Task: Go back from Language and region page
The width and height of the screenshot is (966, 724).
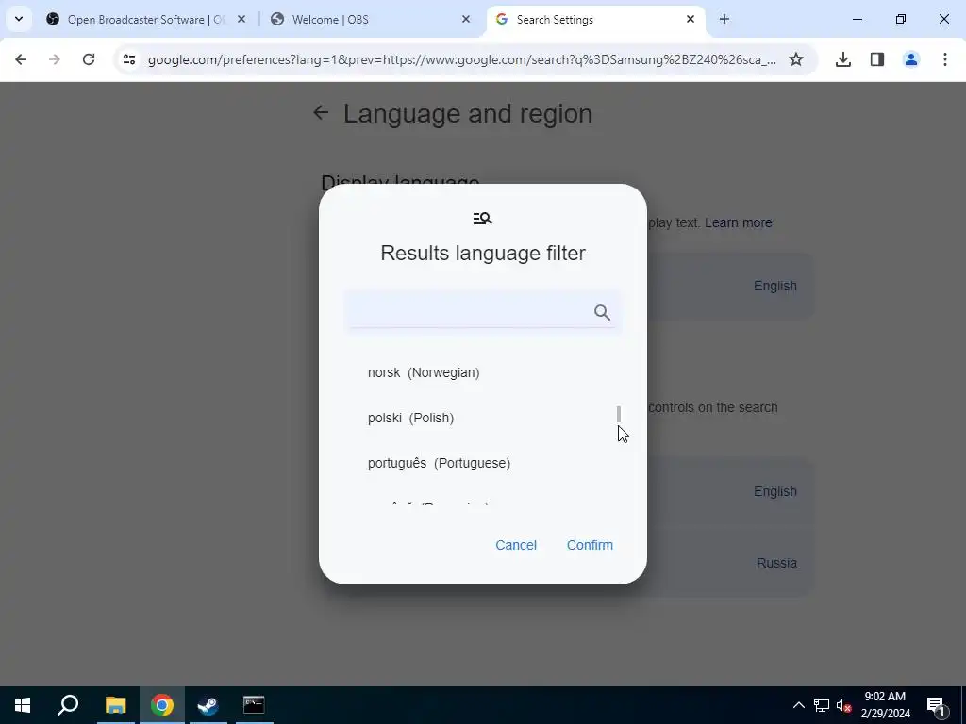Action: point(321,113)
